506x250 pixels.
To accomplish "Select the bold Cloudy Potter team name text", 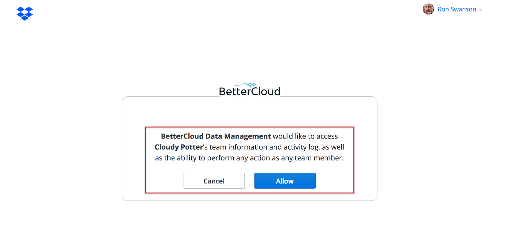I will point(179,147).
